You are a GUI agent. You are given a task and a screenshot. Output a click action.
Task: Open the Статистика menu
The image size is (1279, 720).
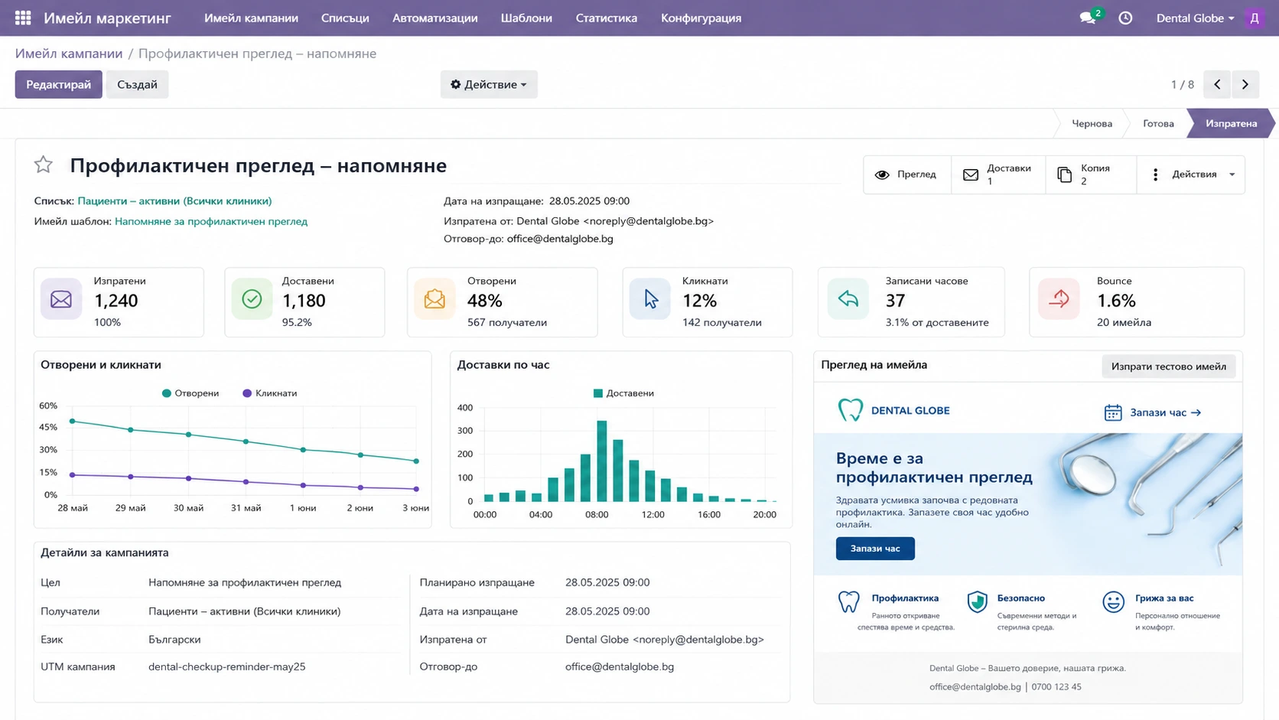point(606,18)
